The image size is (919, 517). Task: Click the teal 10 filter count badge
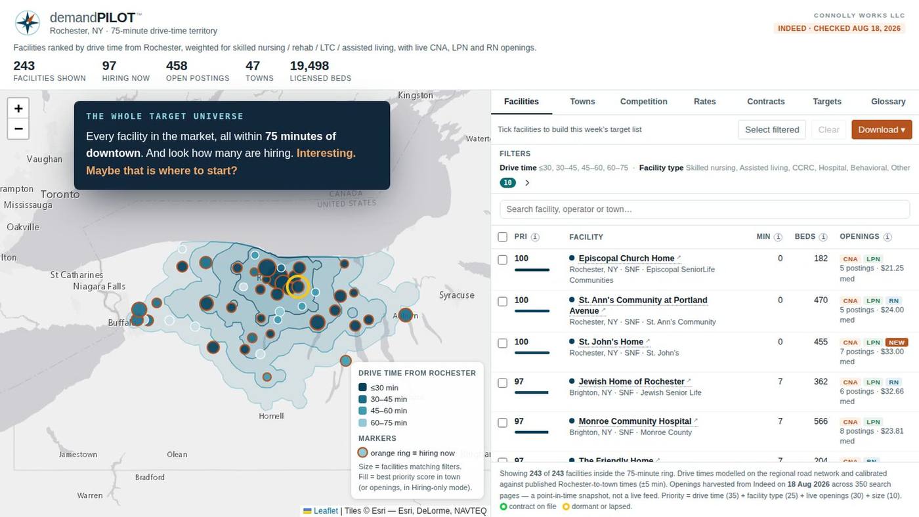[507, 183]
